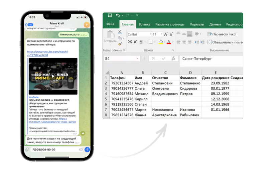
Task: Align text to top
Action: click(178, 33)
